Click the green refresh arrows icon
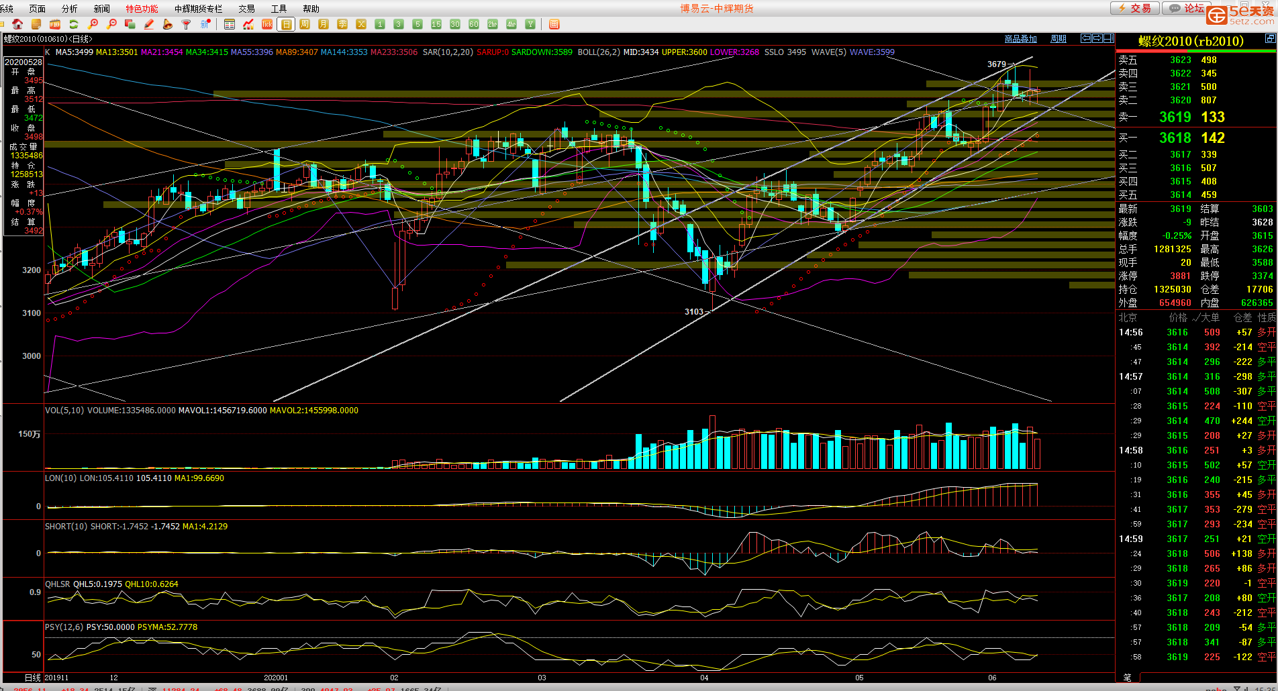The height and width of the screenshot is (691, 1278). (x=74, y=24)
